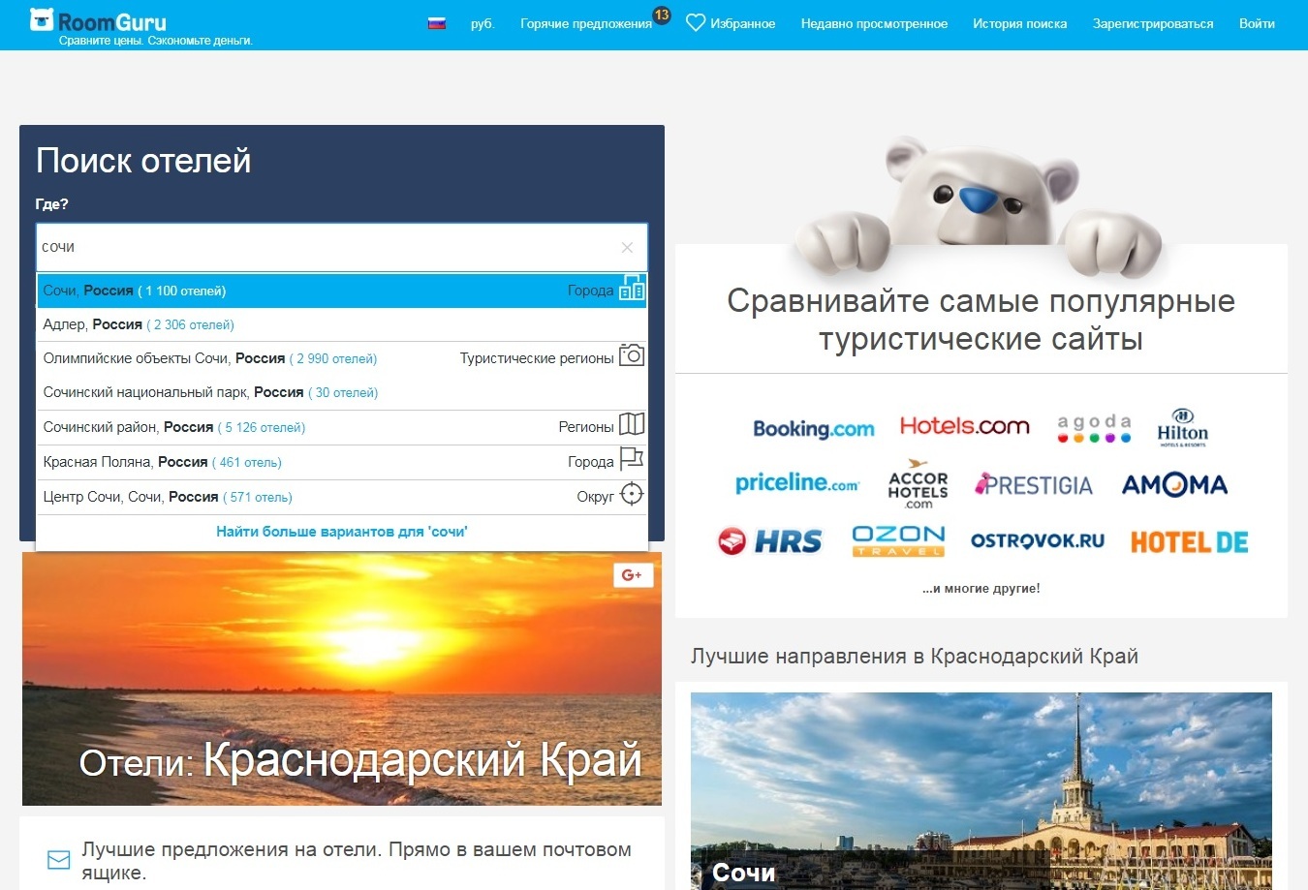Open the Избранное heart icon
This screenshot has width=1308, height=890.
pos(696,22)
